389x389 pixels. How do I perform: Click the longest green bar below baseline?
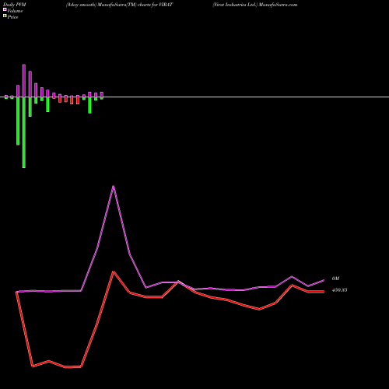coord(24,132)
